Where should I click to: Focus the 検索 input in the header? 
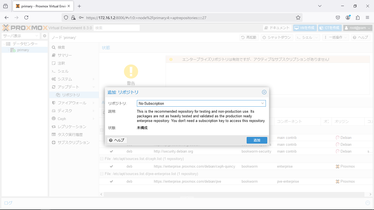pyautogui.click(x=117, y=28)
